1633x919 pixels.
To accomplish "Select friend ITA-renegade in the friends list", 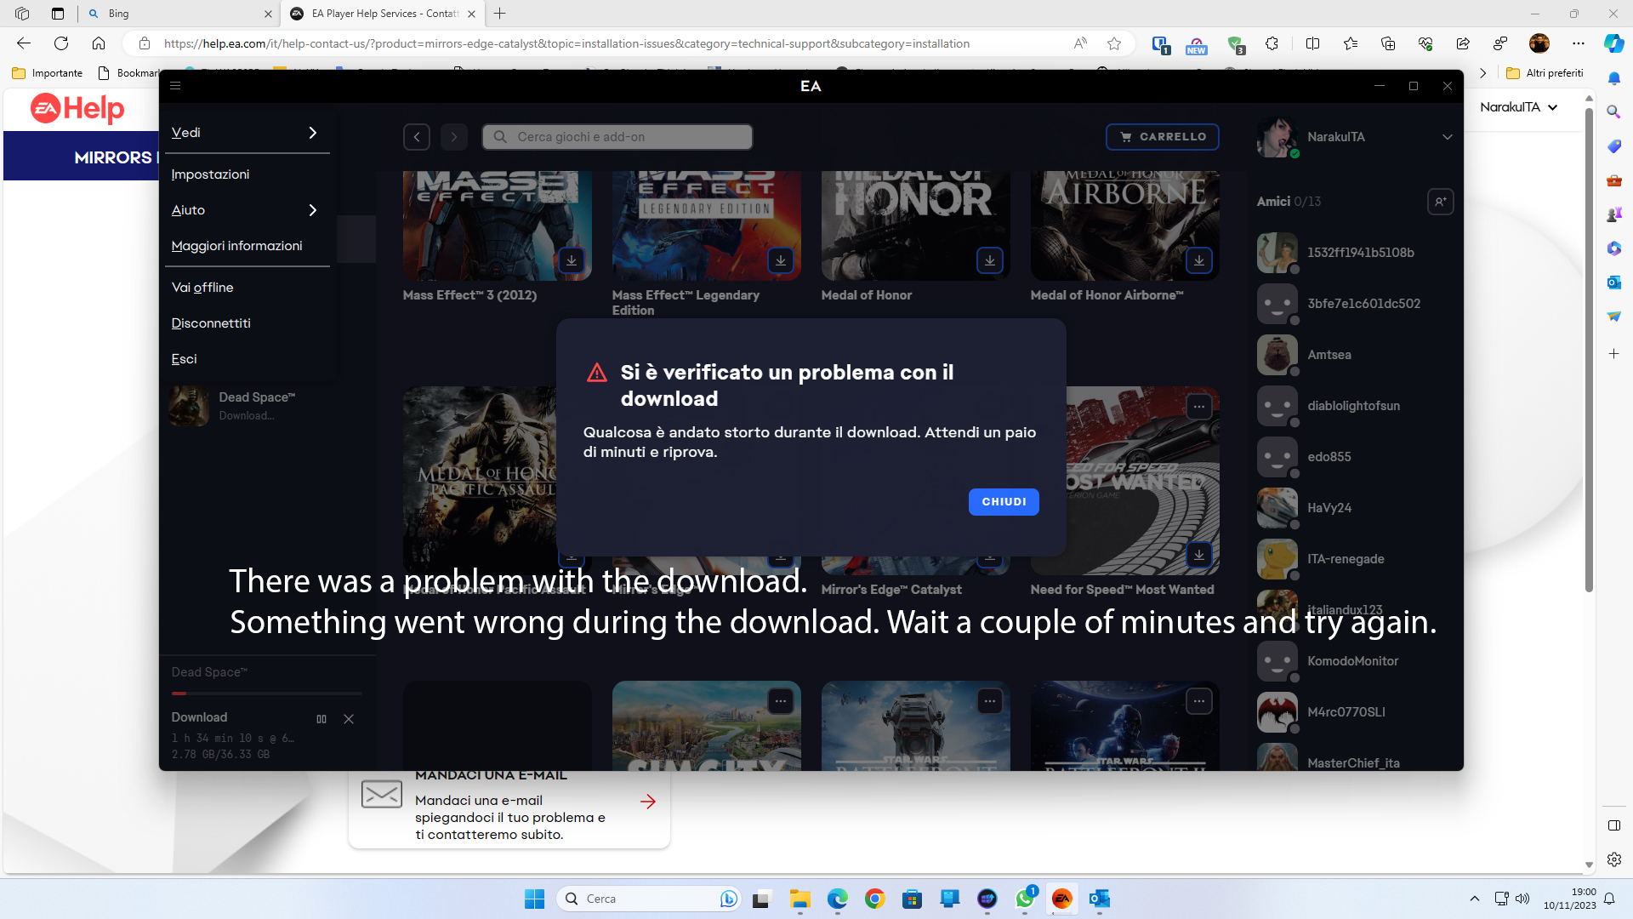I will pyautogui.click(x=1354, y=559).
